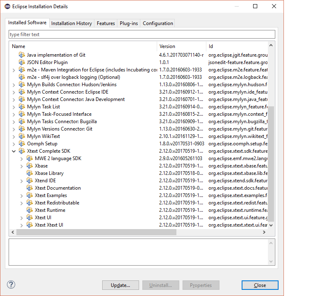
Task: Open the Features tab
Action: (106, 23)
